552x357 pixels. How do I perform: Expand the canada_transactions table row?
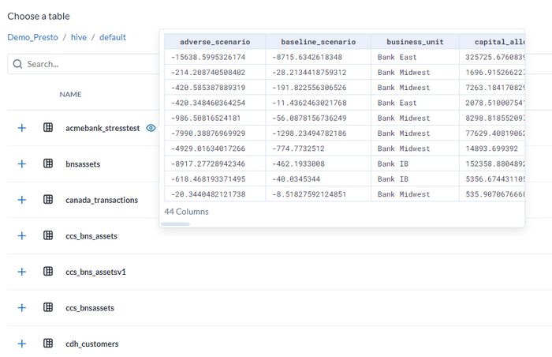[22, 200]
